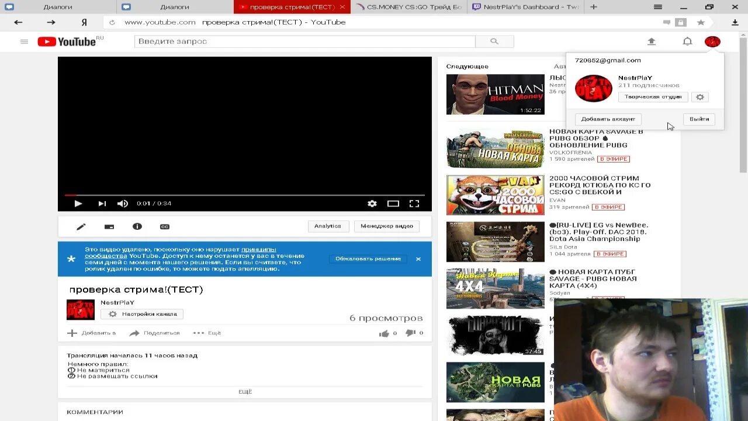748x421 pixels.
Task: Open EG vs NewBee Dota video title
Action: click(x=599, y=232)
